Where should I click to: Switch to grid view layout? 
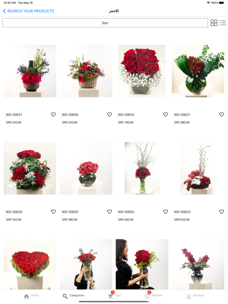tap(214, 23)
